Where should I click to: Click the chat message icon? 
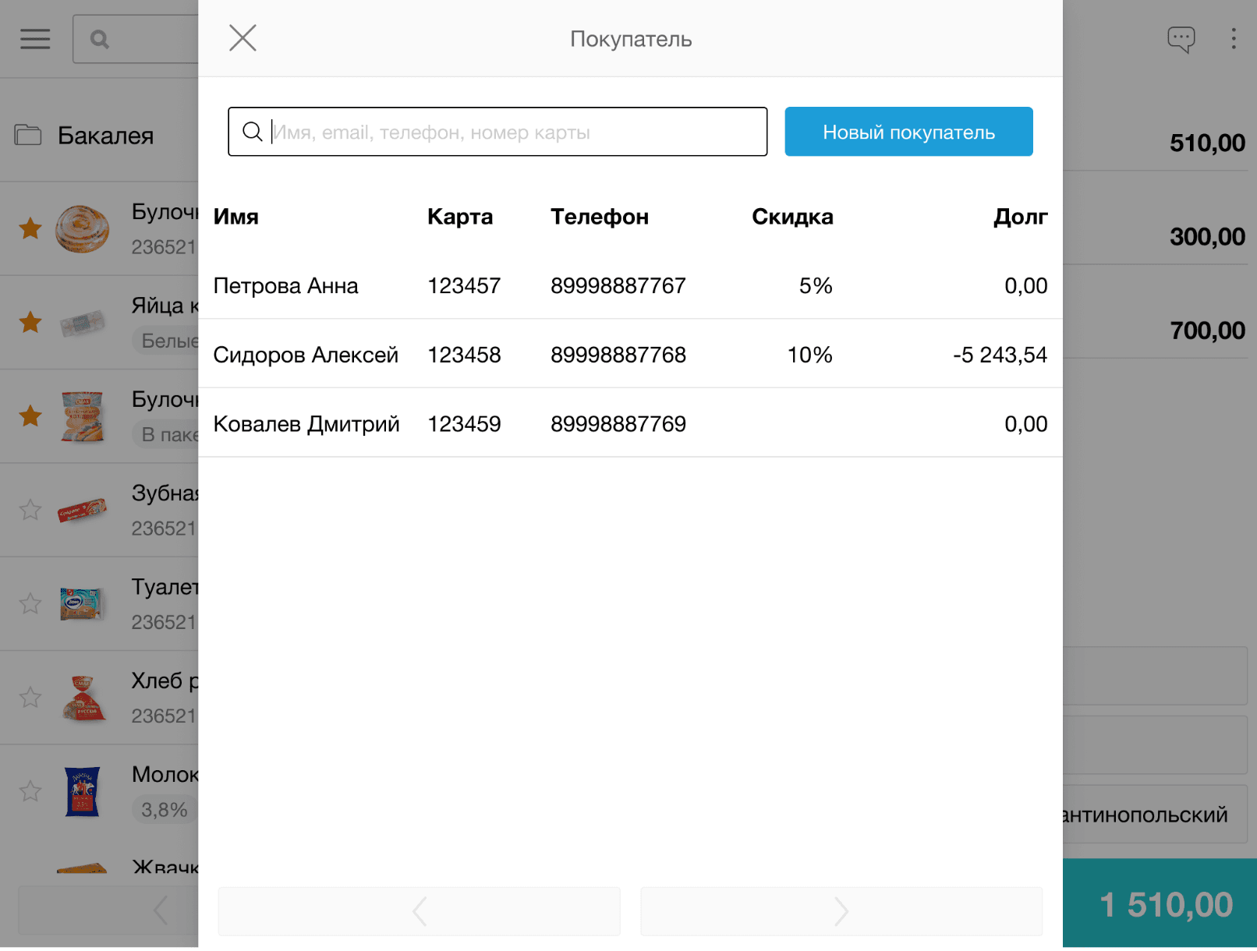(x=1181, y=39)
